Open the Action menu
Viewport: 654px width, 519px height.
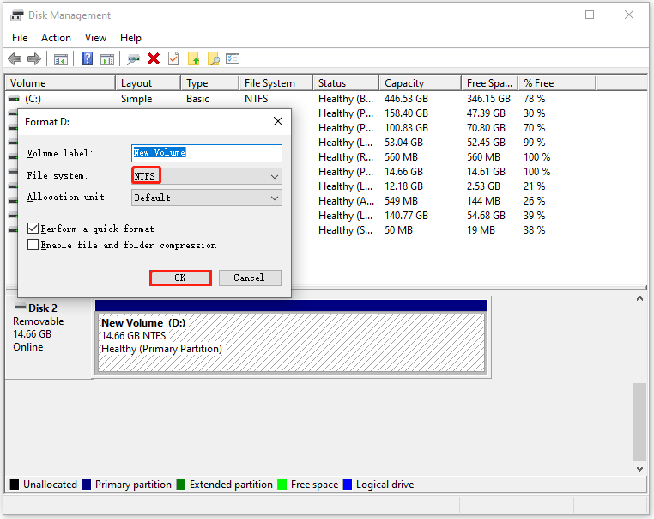[x=56, y=38]
